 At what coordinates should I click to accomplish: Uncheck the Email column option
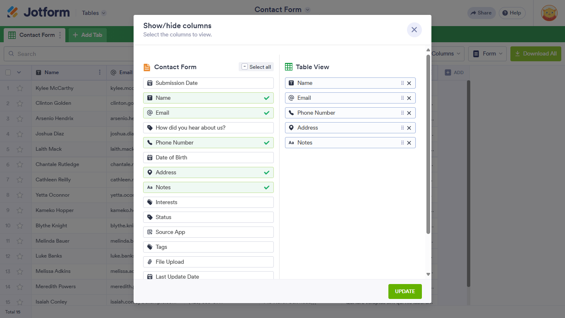point(208,113)
